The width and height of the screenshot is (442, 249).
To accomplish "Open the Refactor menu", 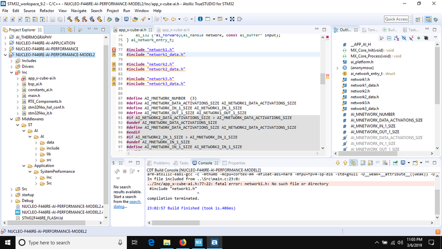I will coord(47,11).
